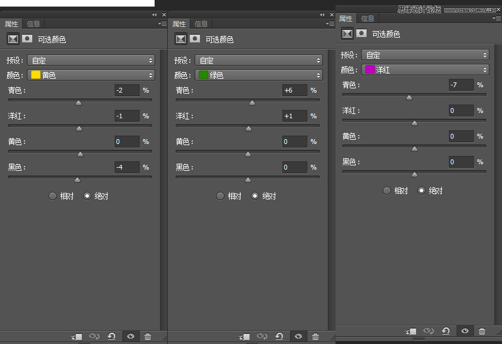This screenshot has width=502, height=344.
Task: Delete the adjustment layer in the Magenta panel
Action: [482, 331]
